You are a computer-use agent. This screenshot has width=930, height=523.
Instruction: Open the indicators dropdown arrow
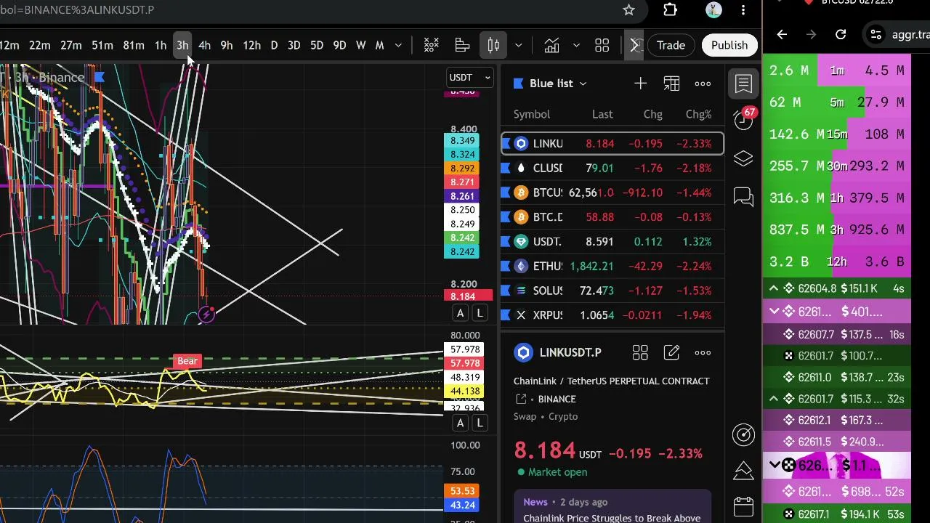pos(576,46)
